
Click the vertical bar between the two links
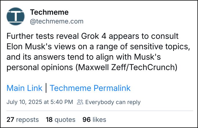coord(46,88)
